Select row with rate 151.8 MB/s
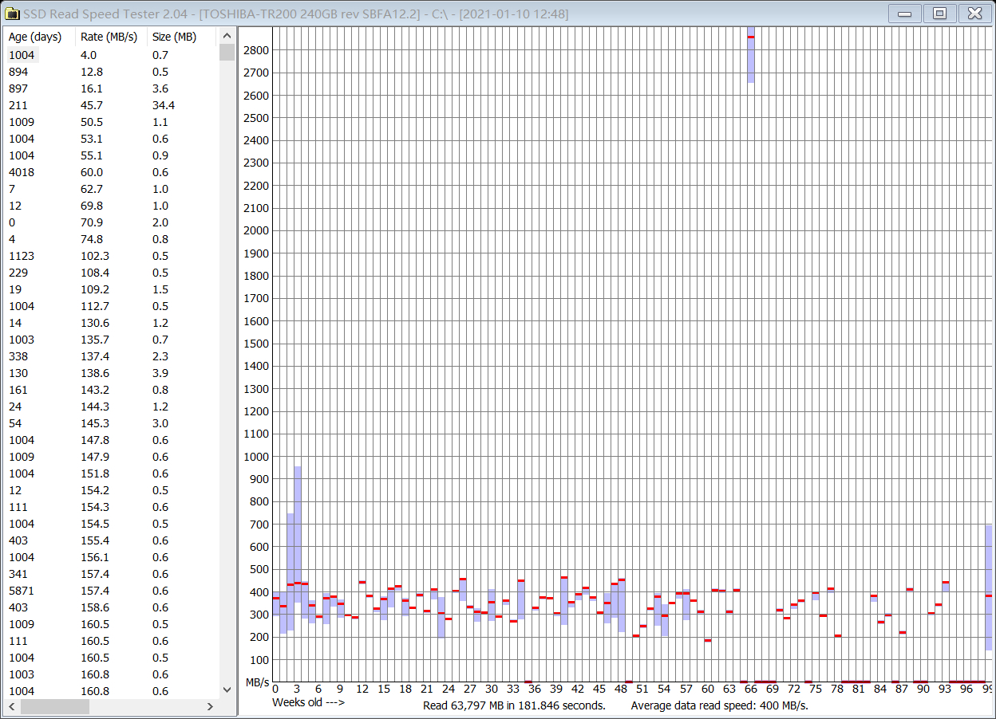Image resolution: width=996 pixels, height=719 pixels. point(112,473)
